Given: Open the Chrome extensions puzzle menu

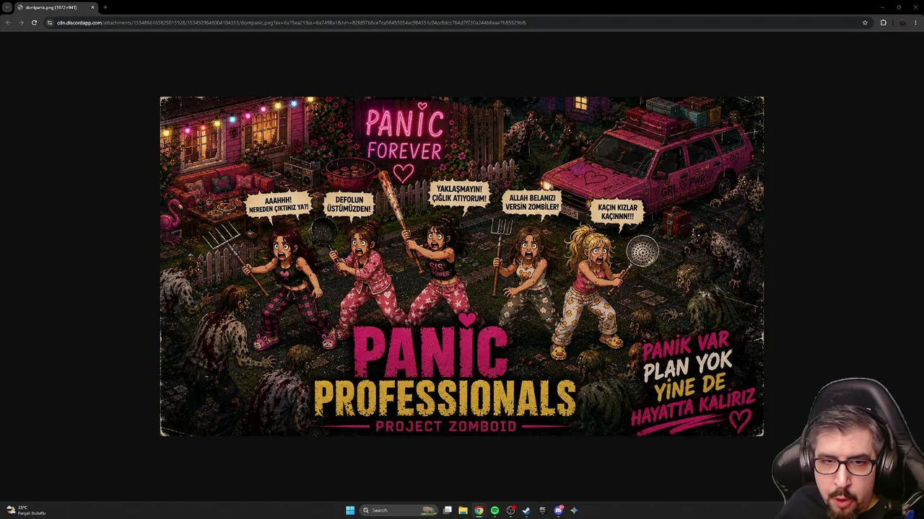Looking at the screenshot, I should 883,22.
